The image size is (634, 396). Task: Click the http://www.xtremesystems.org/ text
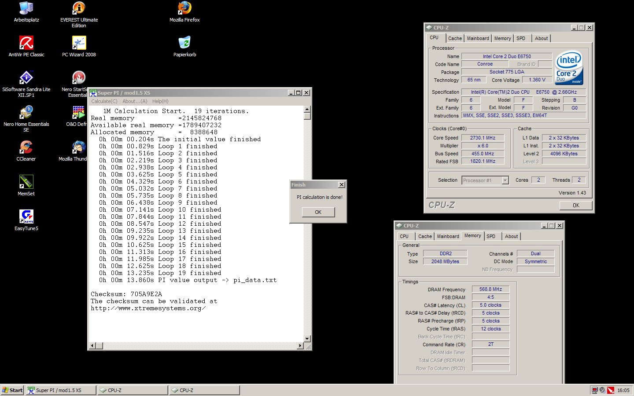tap(148, 308)
